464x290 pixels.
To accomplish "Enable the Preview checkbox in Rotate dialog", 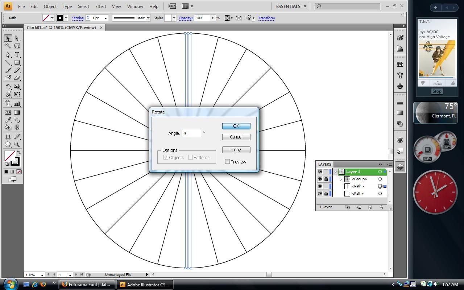I will point(228,162).
